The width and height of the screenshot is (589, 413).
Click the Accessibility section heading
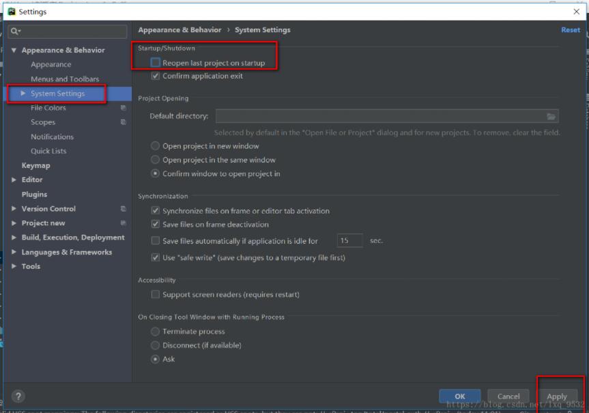pos(157,280)
